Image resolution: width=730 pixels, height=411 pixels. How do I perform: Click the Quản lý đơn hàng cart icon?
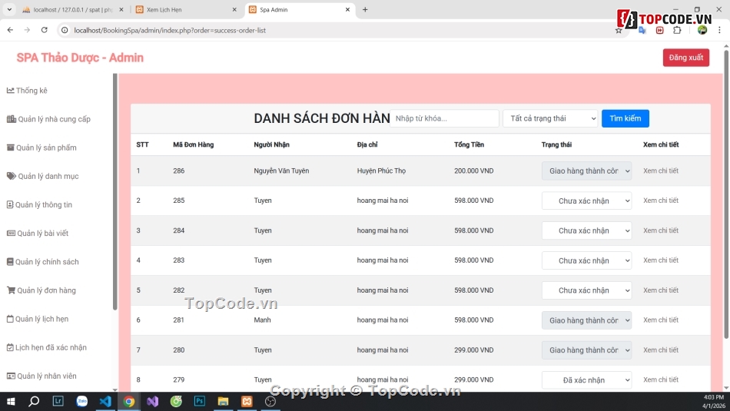coord(11,290)
